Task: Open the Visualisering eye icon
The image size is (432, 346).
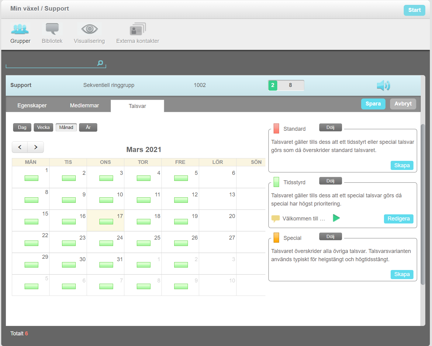Action: pos(89,29)
